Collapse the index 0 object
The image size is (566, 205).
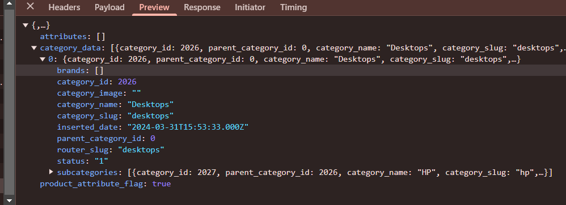(x=43, y=59)
